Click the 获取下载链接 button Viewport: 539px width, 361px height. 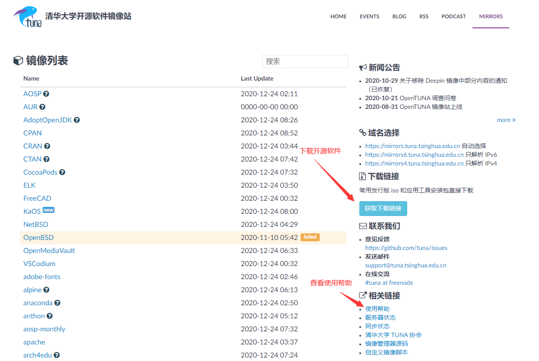coord(383,208)
